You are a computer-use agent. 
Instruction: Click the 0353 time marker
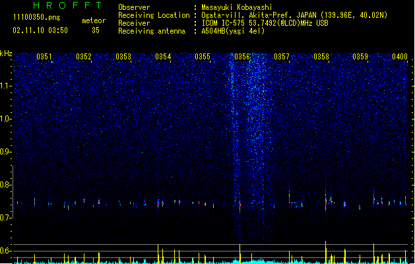[x=123, y=57]
